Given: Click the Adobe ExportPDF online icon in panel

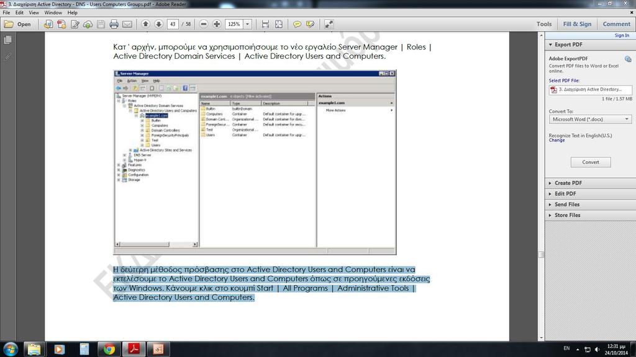Looking at the screenshot, I should pos(628,59).
